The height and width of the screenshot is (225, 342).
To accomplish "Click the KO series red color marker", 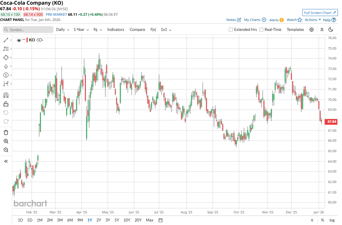I will coord(27,40).
